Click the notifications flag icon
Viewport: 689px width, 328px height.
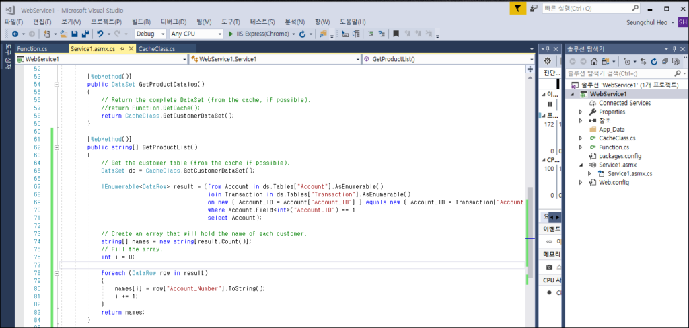click(516, 8)
